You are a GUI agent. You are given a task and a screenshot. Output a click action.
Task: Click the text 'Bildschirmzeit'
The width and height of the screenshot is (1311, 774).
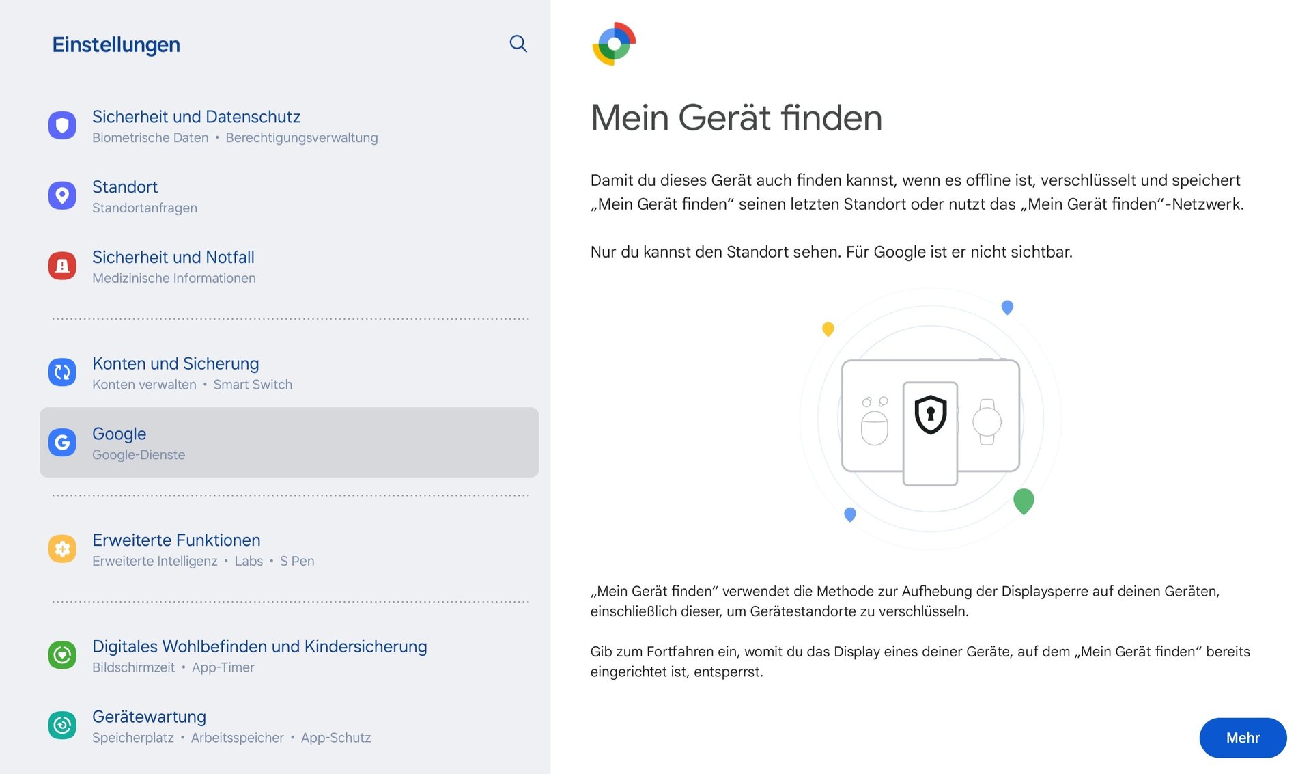(x=134, y=667)
